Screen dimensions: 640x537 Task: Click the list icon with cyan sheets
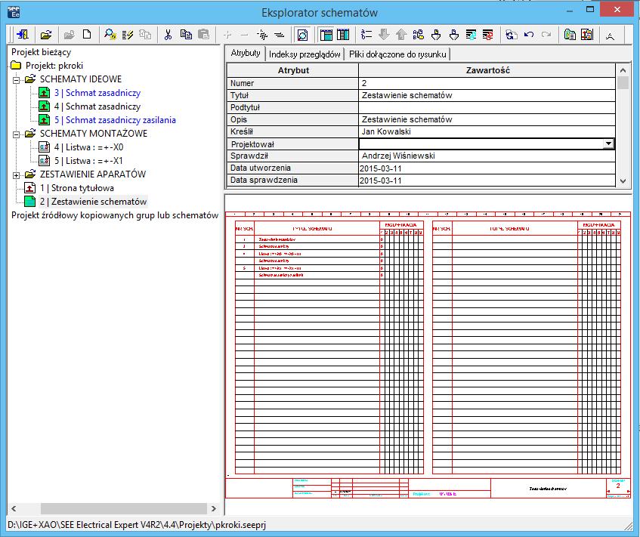(x=471, y=35)
